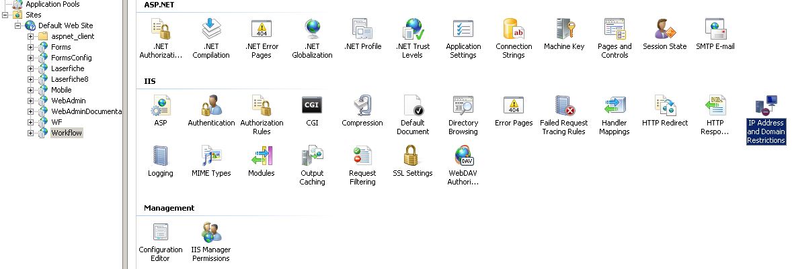The width and height of the screenshot is (792, 269).
Task: Collapse the Default Web Site node
Action: pos(17,25)
